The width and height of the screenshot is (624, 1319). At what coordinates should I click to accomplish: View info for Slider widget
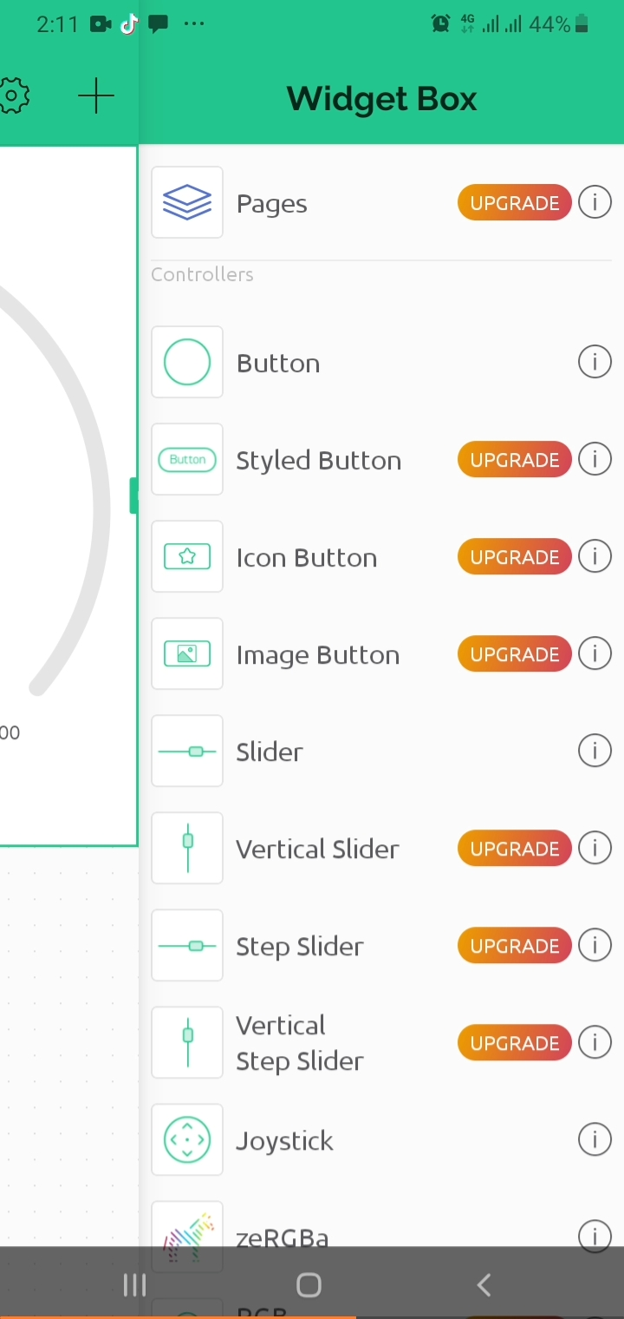point(595,751)
